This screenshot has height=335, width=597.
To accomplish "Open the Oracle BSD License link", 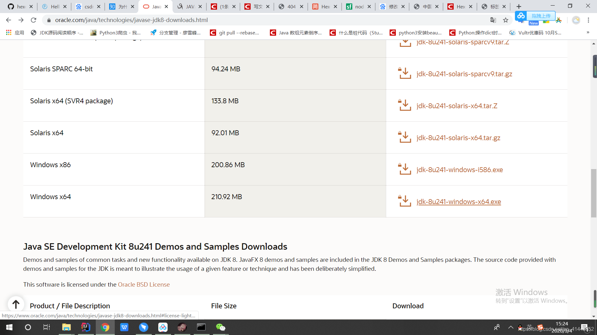I will point(144,284).
